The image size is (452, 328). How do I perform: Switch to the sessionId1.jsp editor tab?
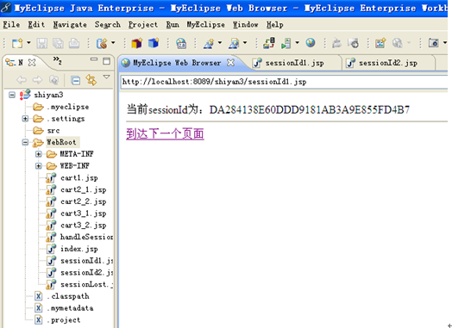click(295, 63)
